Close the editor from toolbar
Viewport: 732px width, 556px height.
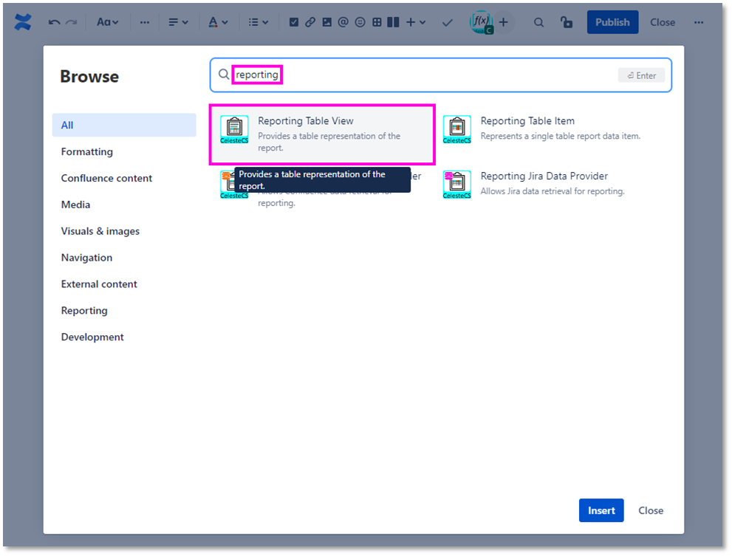point(663,22)
